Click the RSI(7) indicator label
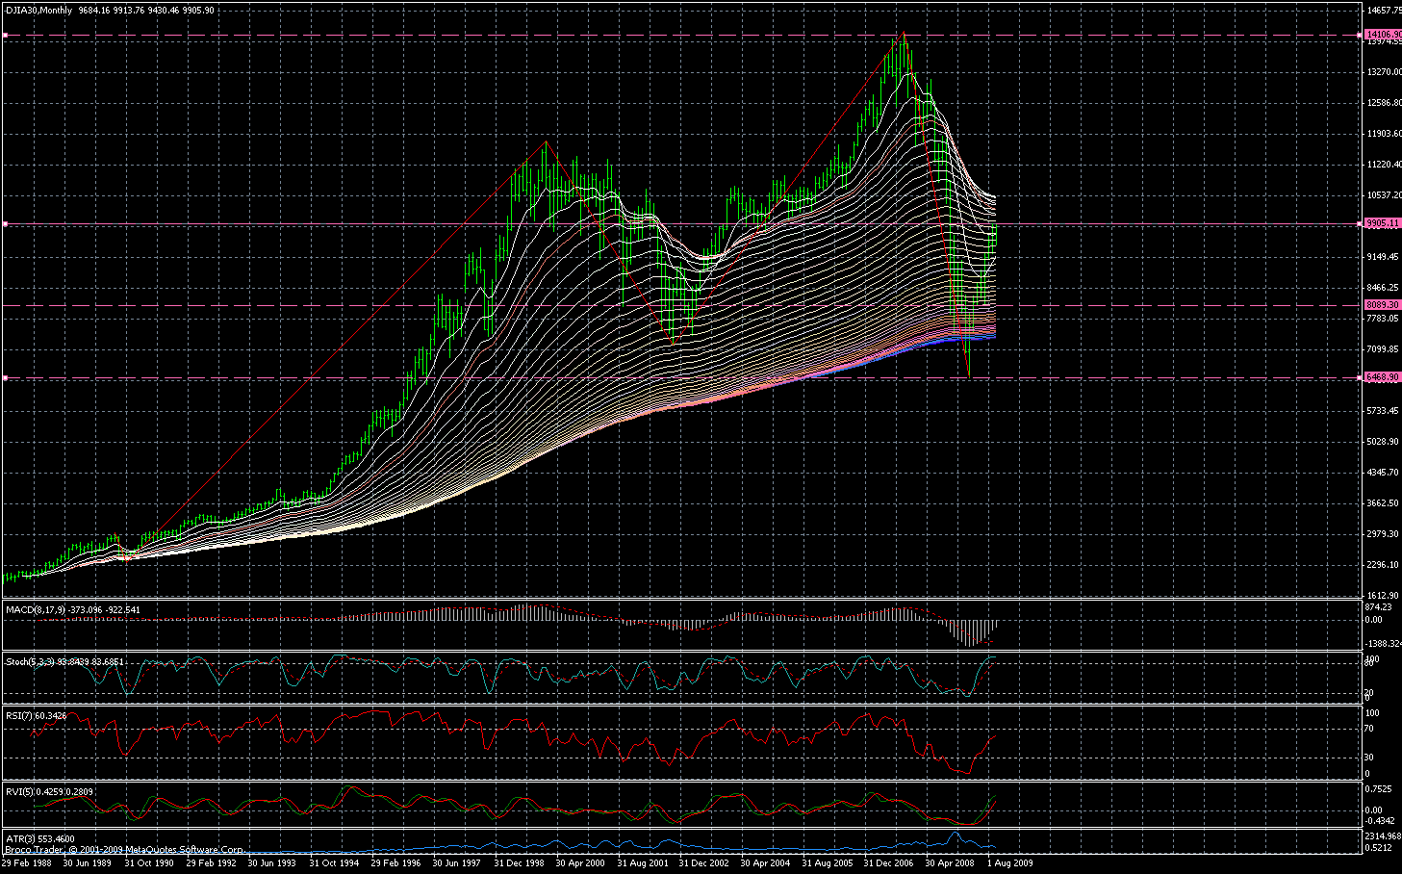1402x874 pixels. 21,715
